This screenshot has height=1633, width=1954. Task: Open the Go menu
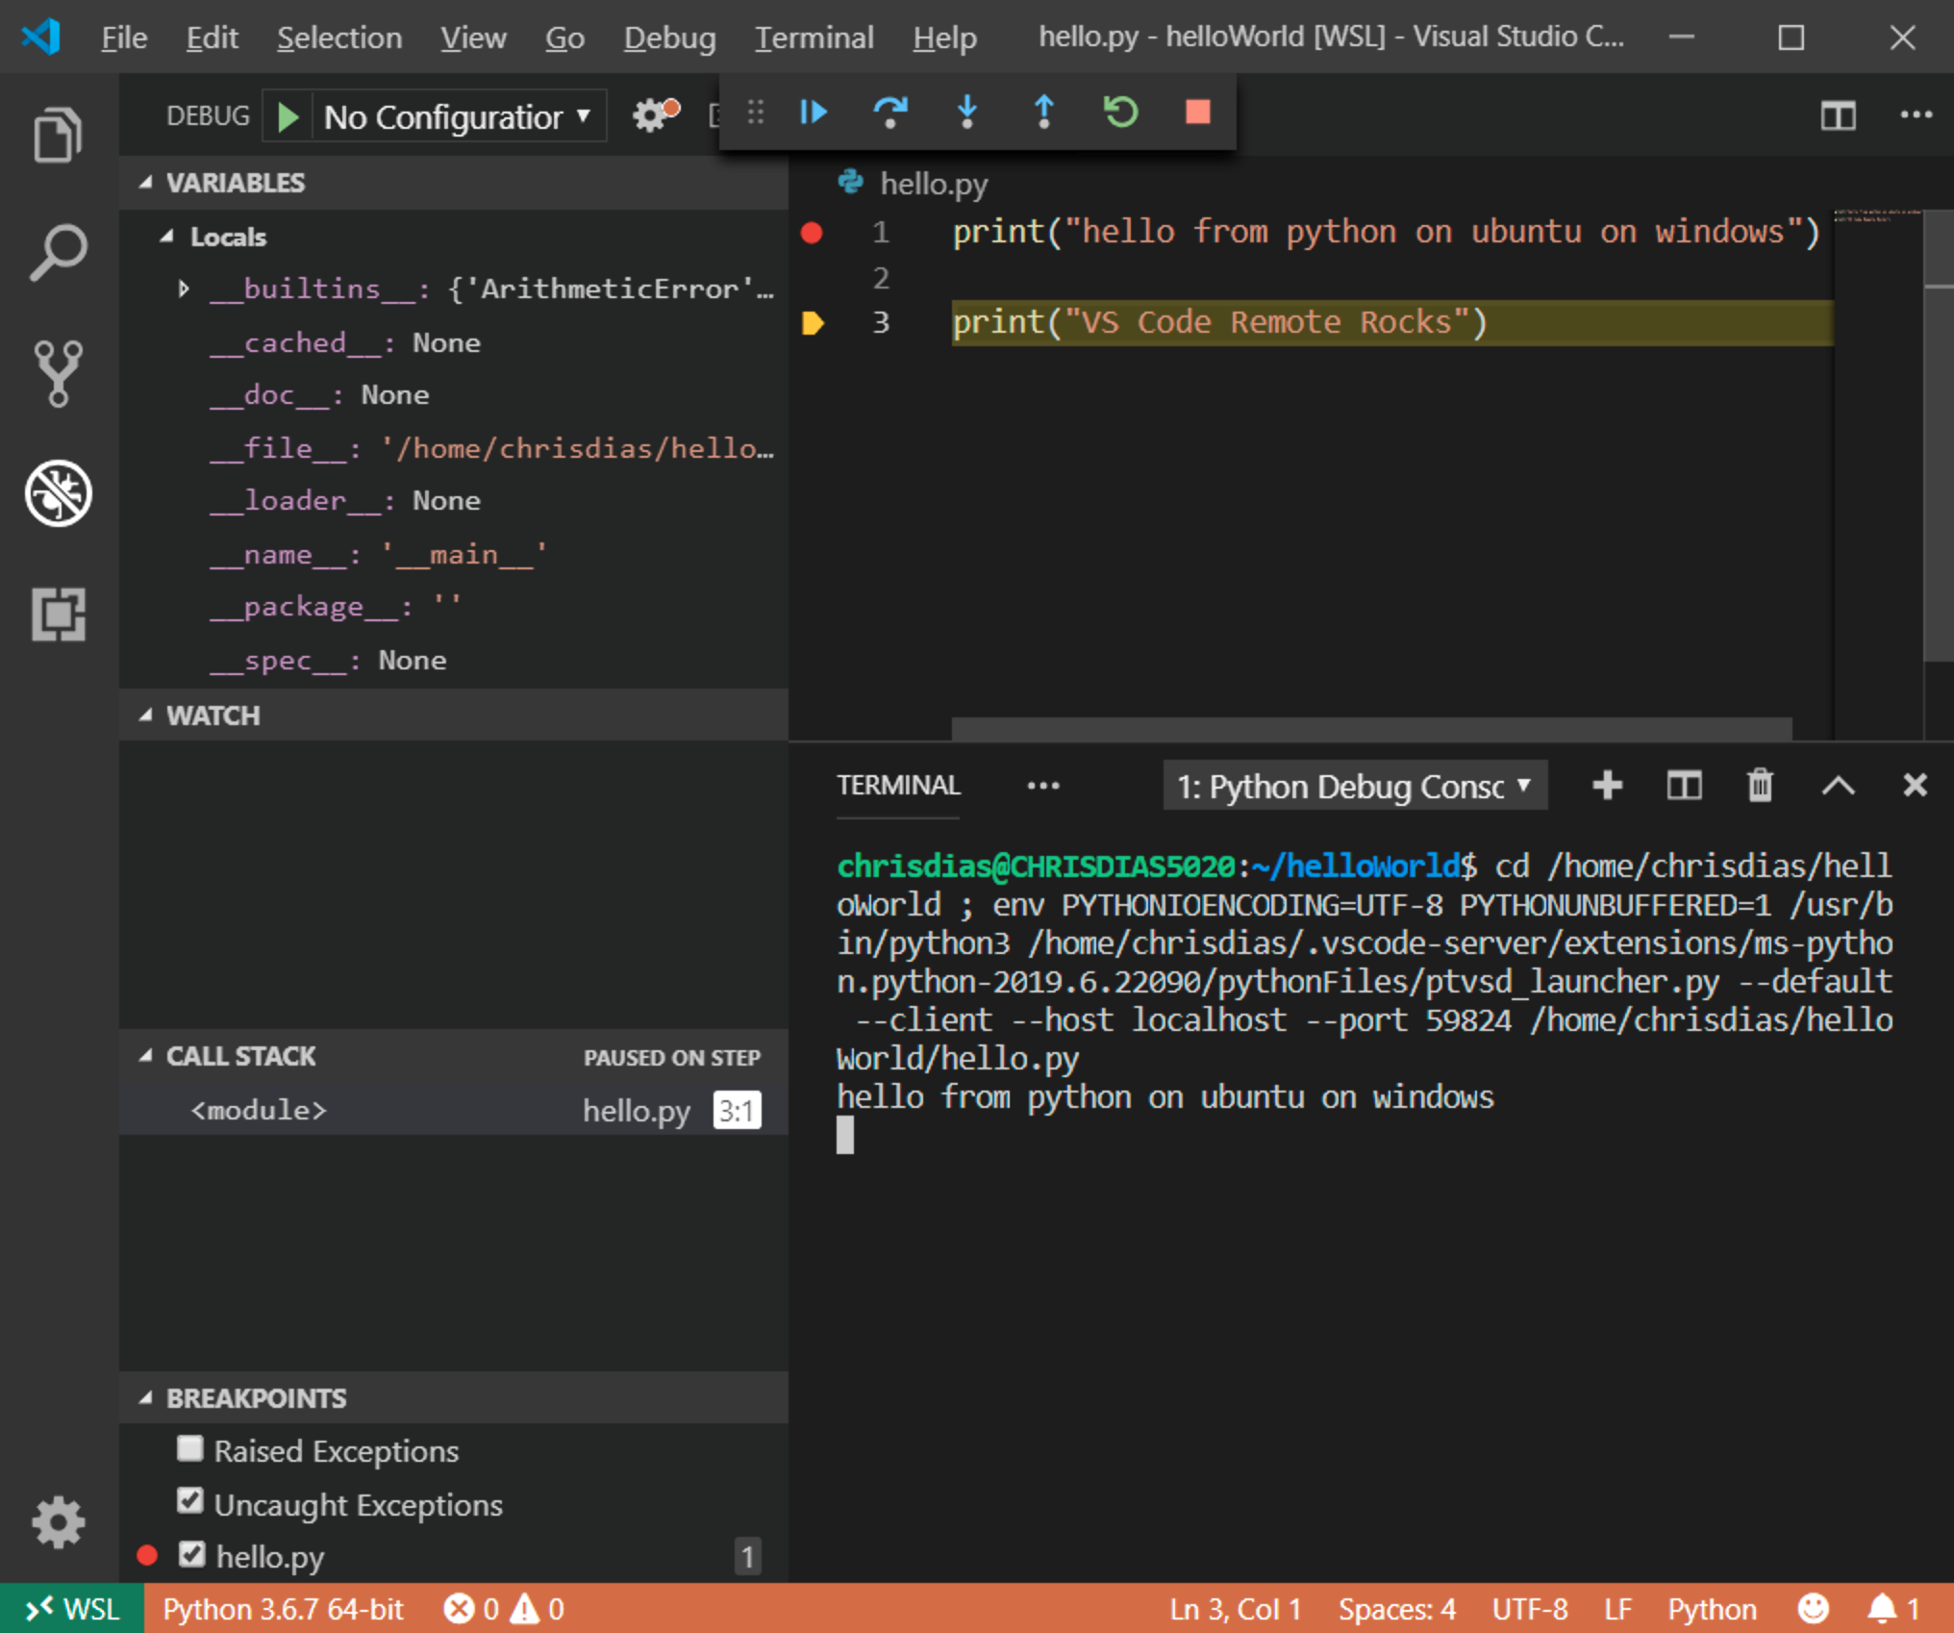pyautogui.click(x=564, y=38)
